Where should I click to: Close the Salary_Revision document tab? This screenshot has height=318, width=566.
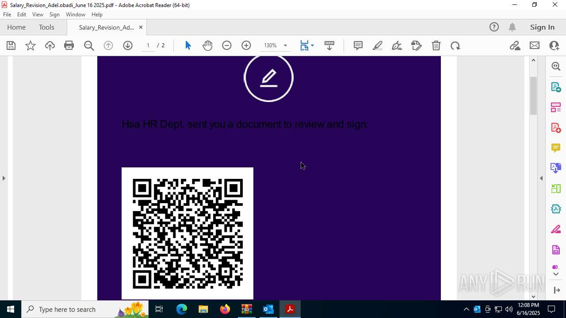141,27
